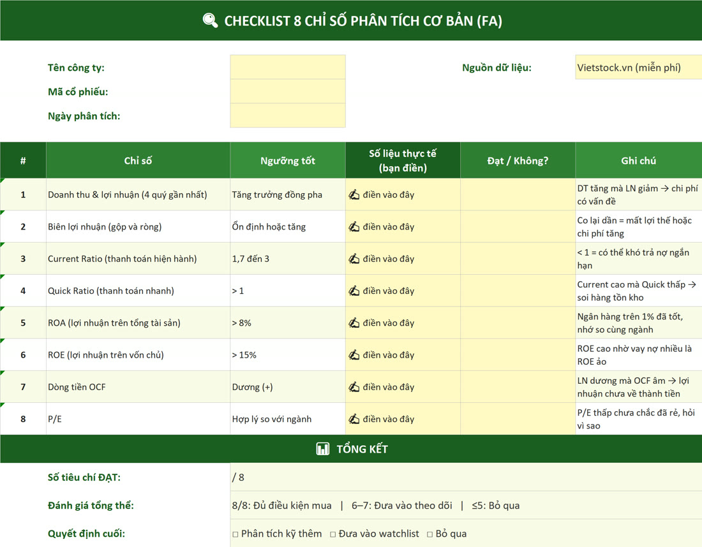Select the Mã cổ phiếu input cell

[x=288, y=91]
